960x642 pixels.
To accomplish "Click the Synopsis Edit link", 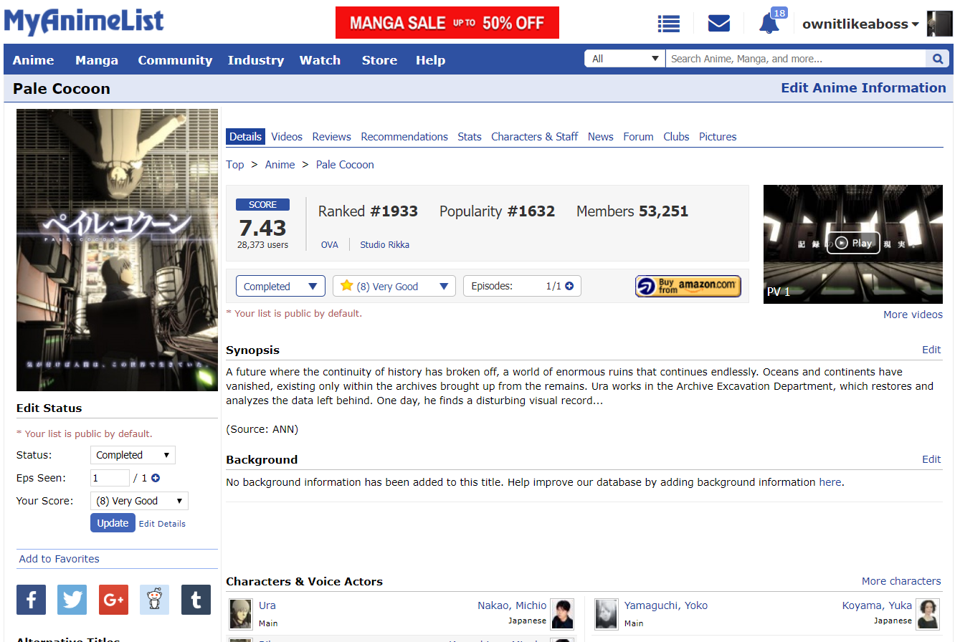I will (x=931, y=350).
